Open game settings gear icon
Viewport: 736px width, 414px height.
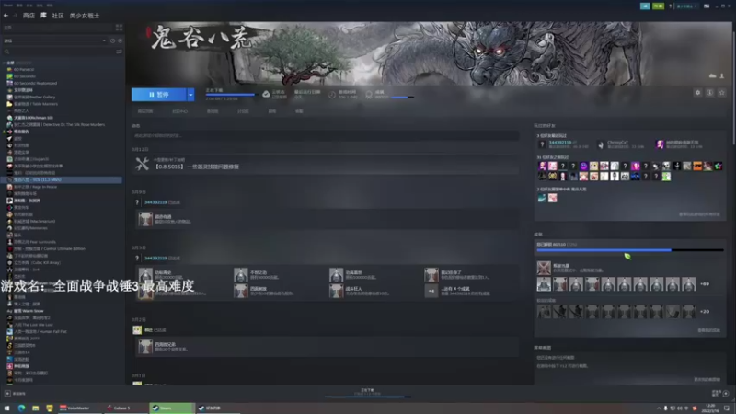click(x=697, y=93)
